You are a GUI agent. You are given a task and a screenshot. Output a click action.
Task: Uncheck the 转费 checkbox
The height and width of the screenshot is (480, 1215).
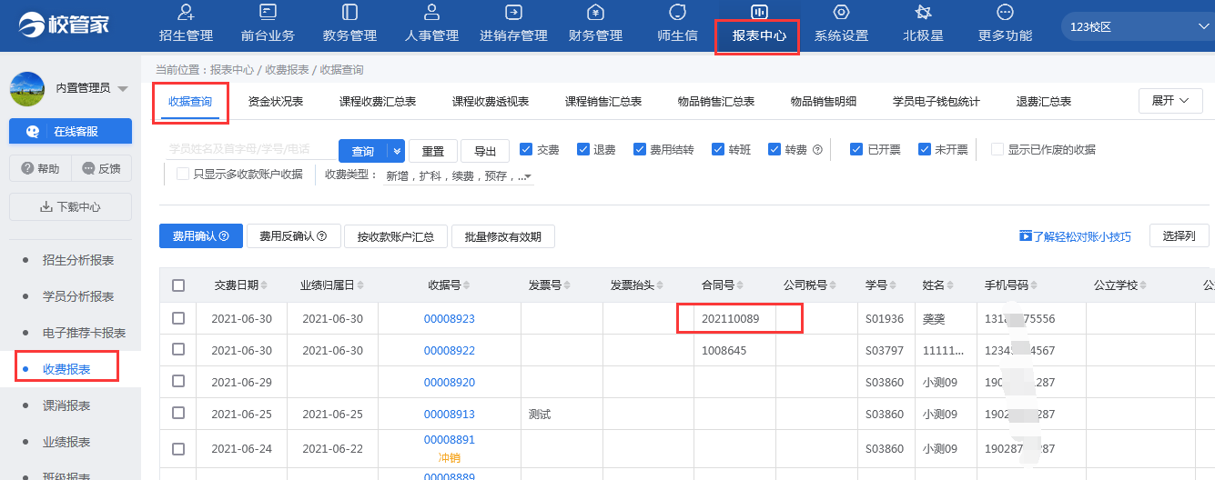(x=775, y=149)
